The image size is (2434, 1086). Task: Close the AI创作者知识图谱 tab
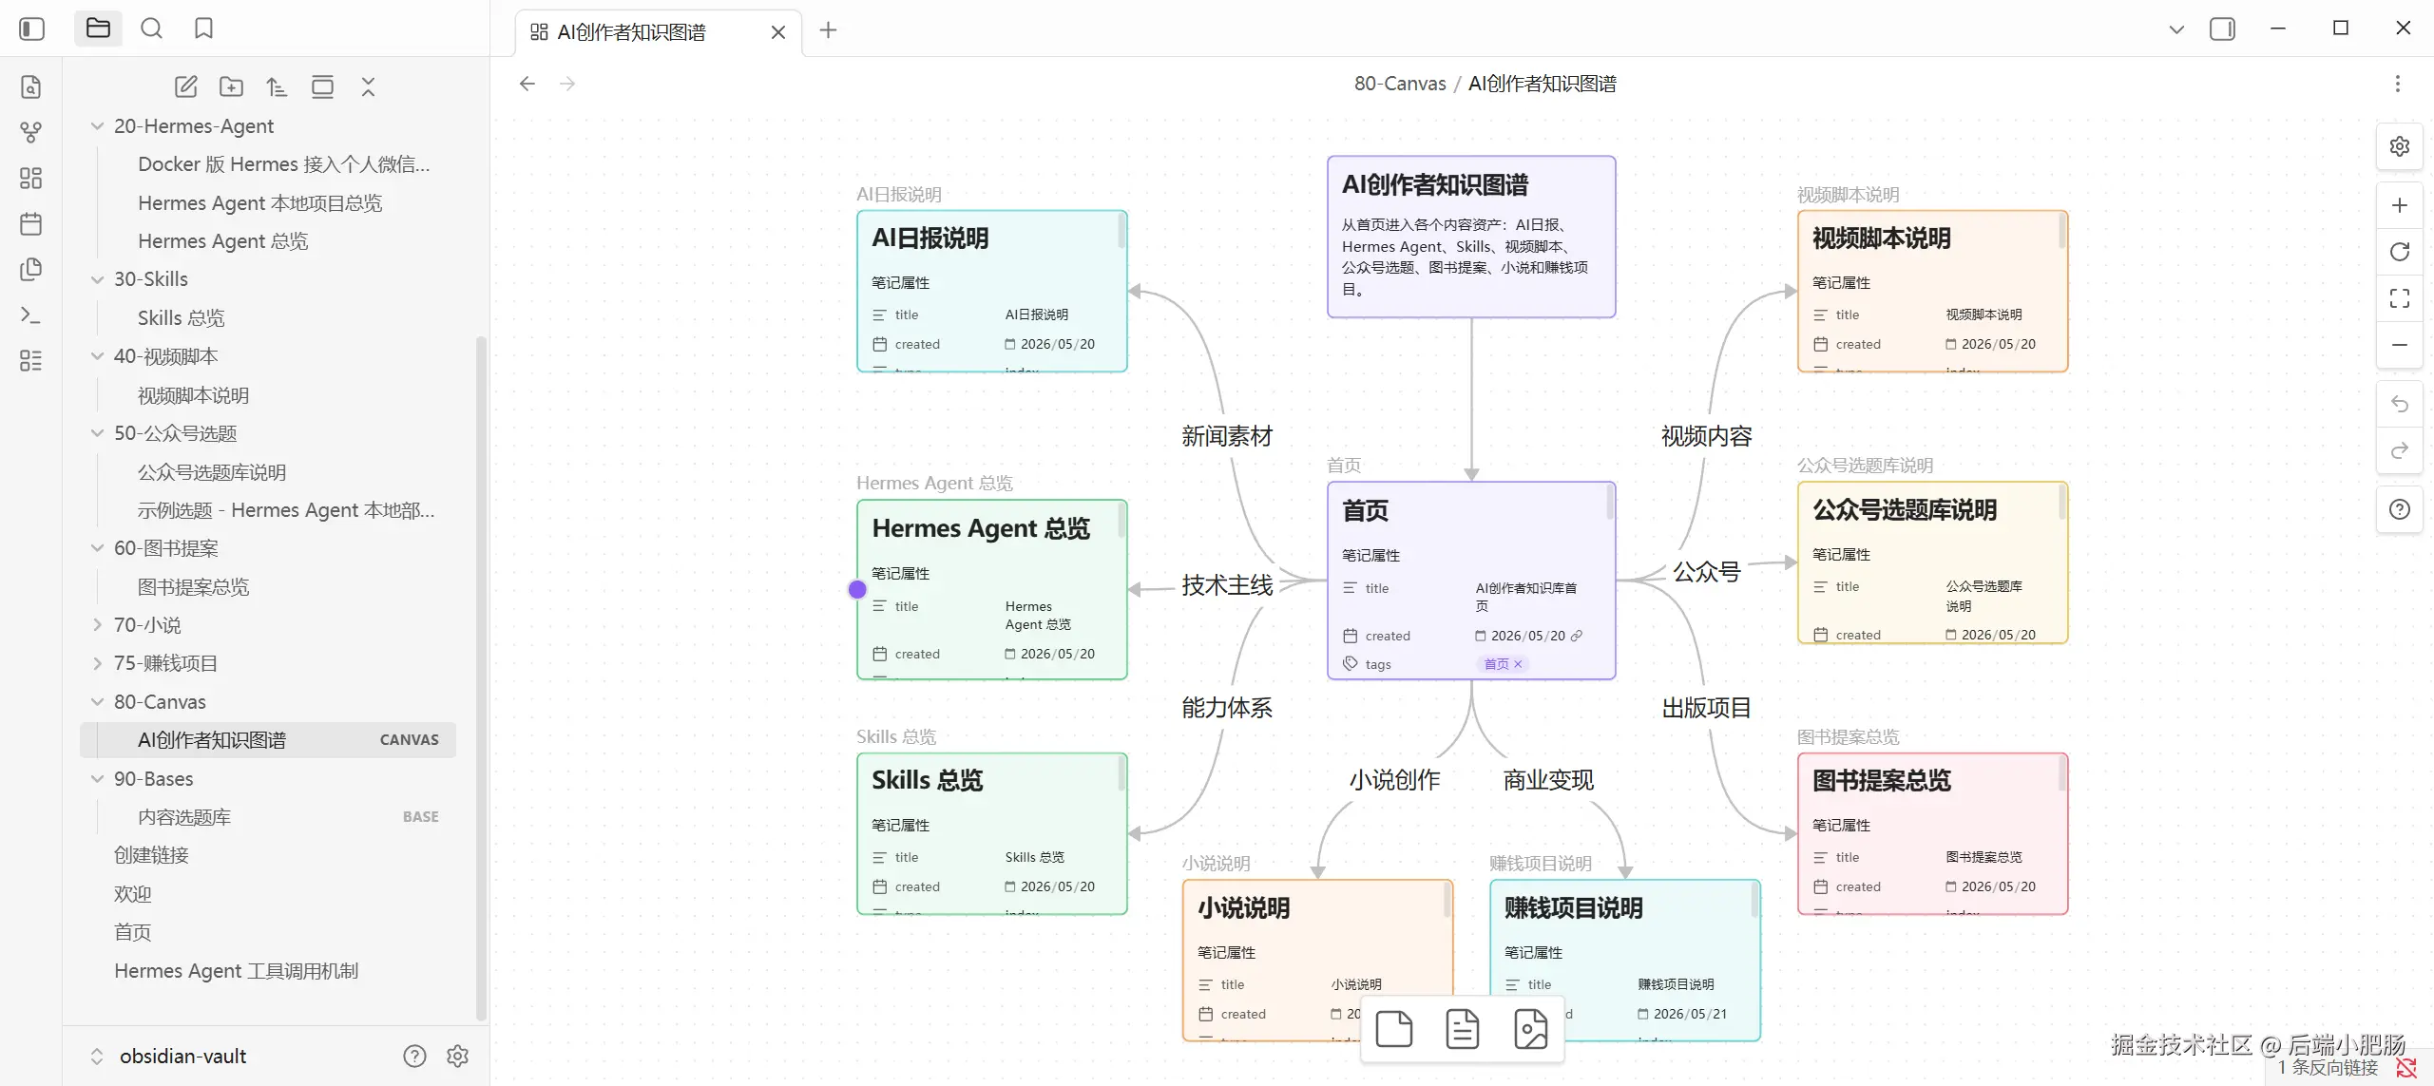778,32
